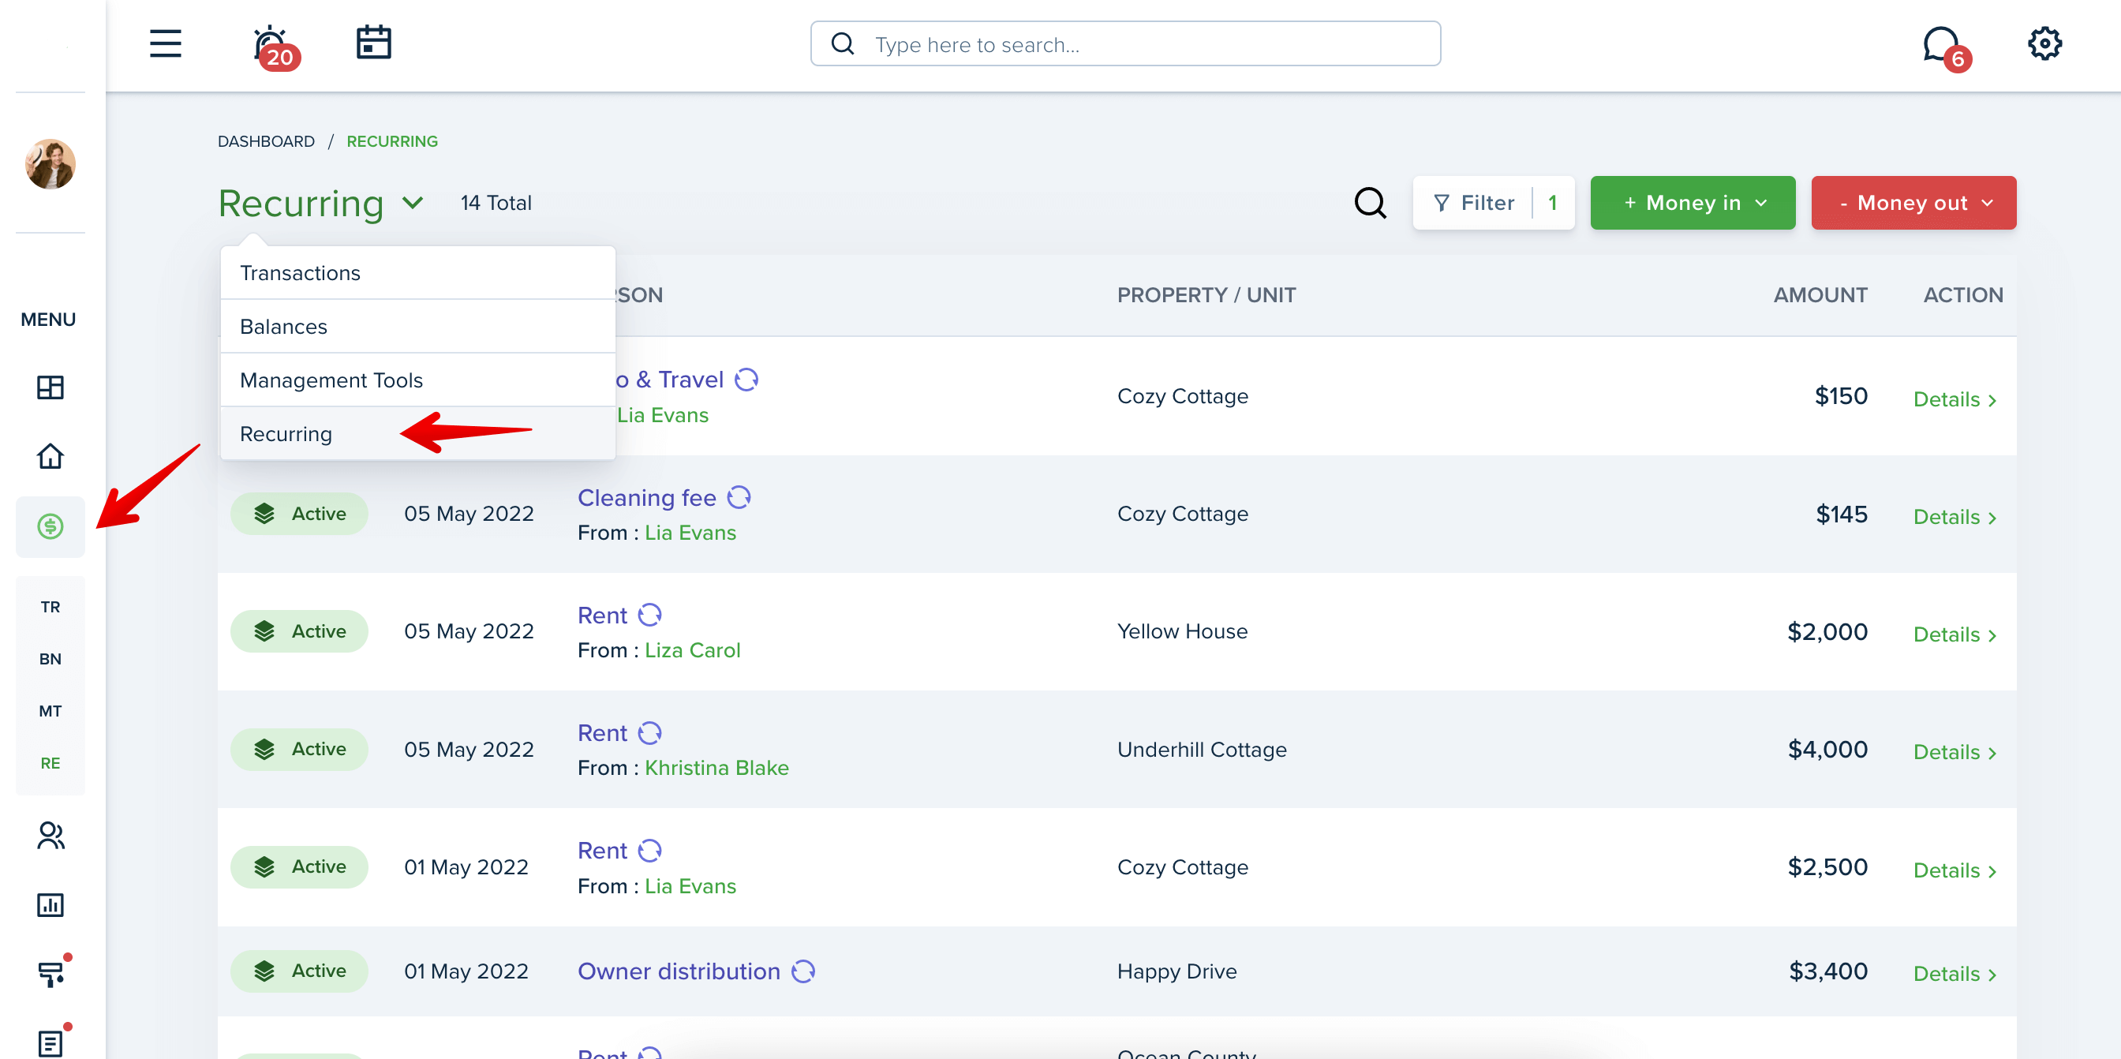The height and width of the screenshot is (1059, 2121).
Task: Select MT submenu shortcut in sidebar
Action: [50, 711]
